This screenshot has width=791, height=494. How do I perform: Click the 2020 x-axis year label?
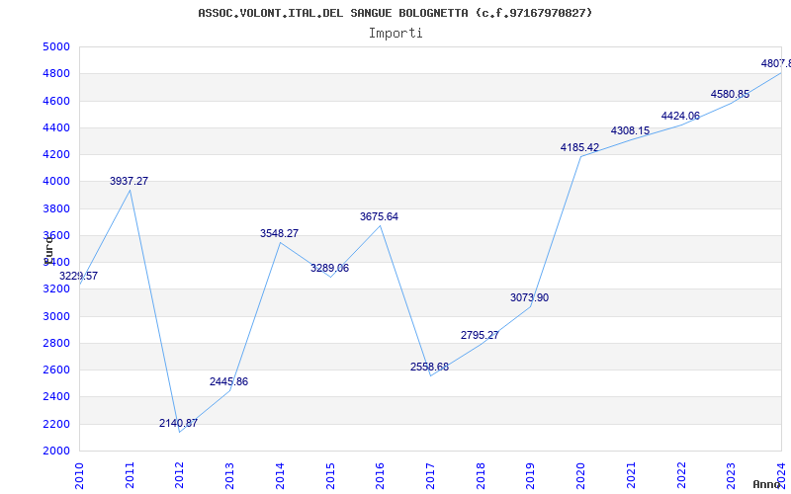[x=580, y=475]
